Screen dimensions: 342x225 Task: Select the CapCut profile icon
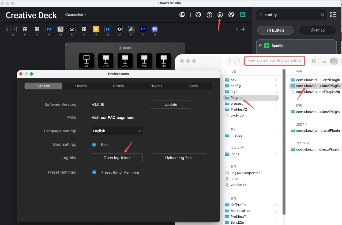pyautogui.click(x=72, y=29)
